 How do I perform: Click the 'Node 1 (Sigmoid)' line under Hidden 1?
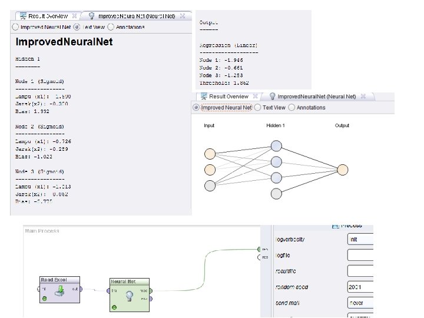[x=40, y=81]
